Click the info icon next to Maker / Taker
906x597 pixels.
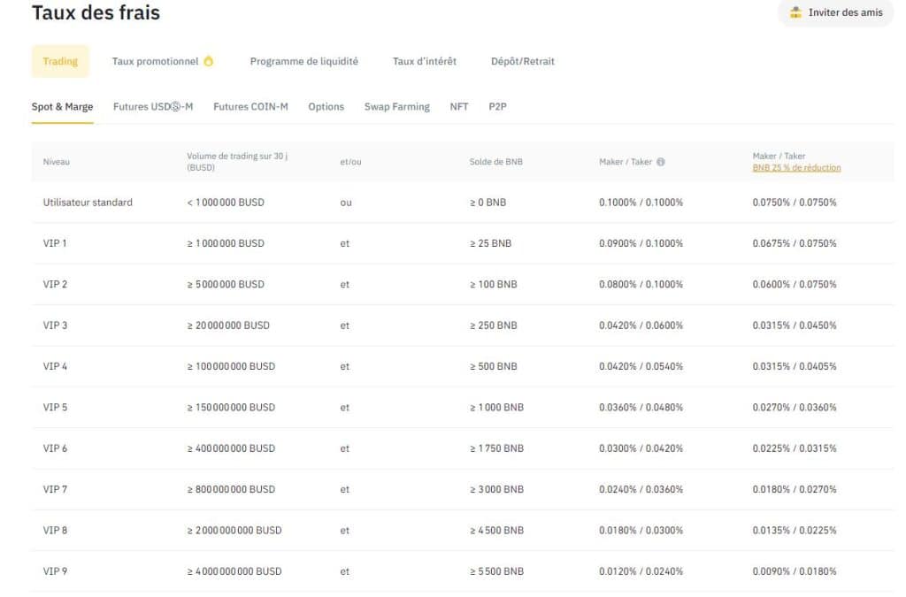659,161
